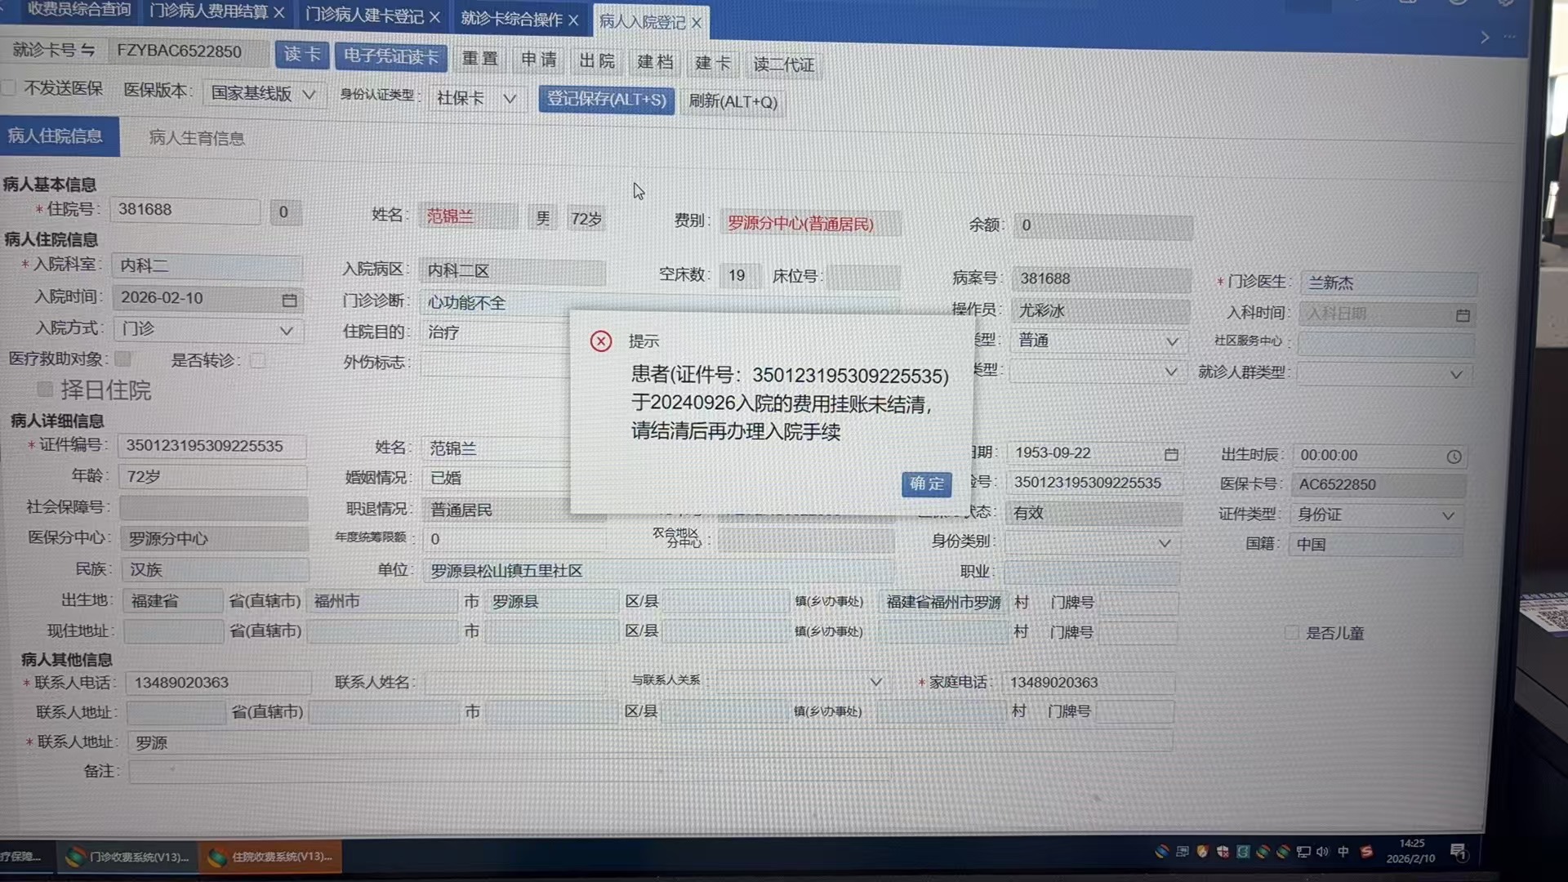Expand the 证件类型 dropdown

1448,515
